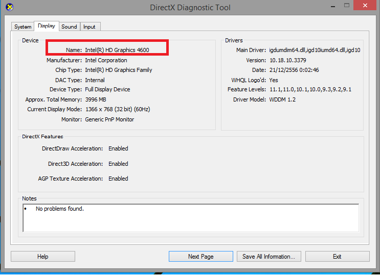This screenshot has height=277, width=380.
Task: Click the 'DirectDraw Acceleration:' label
Action: click(x=73, y=148)
